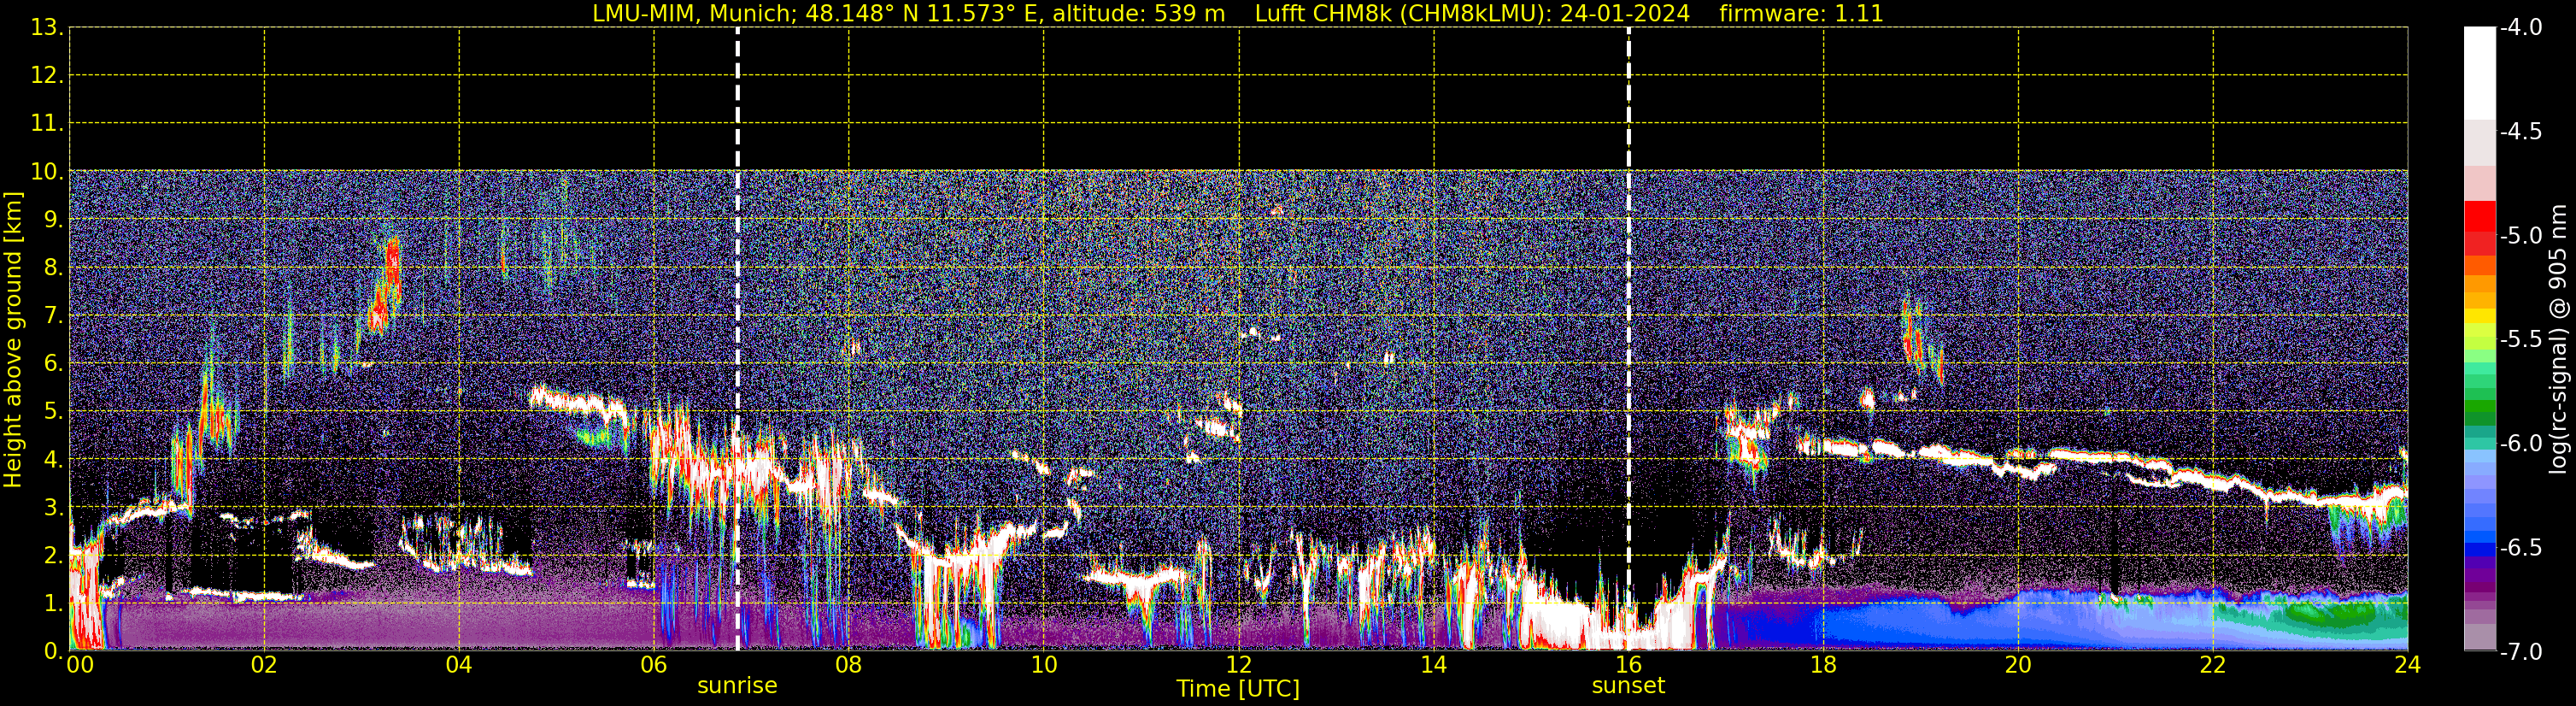
Task: Click the 'altitude: 539 m' text
Action: coord(1138,13)
